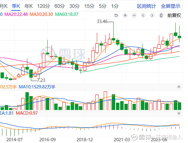Click the 33.46 high price label
Screen dimensions: 188x143
[102, 21]
